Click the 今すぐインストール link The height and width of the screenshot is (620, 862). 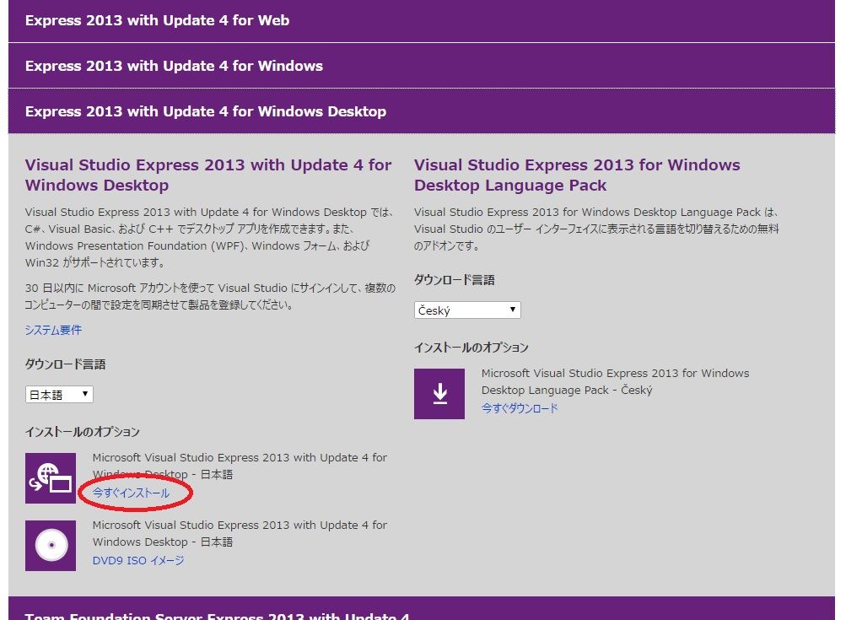coord(131,493)
